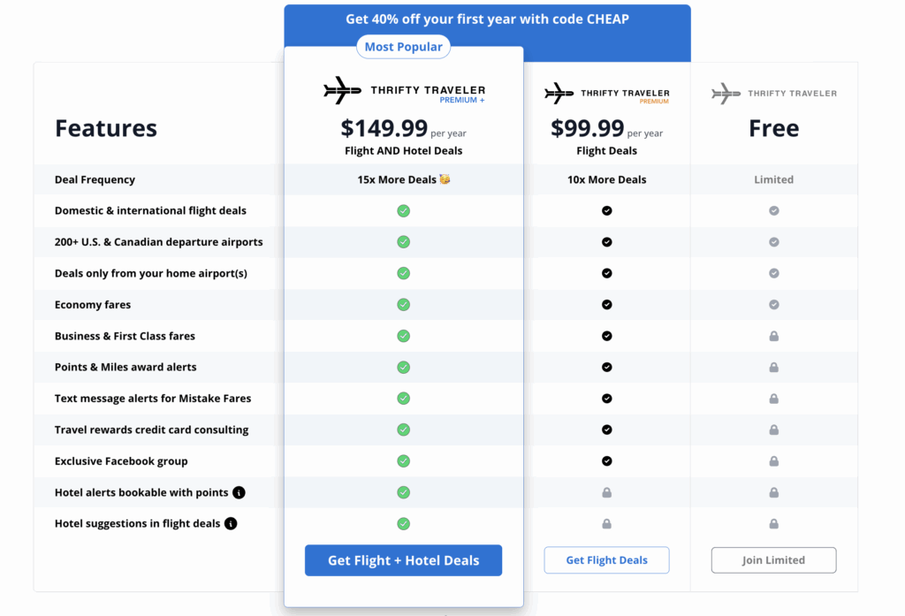Select the black checkmark for Premium Points & Miles award alerts
This screenshot has width=905, height=616.
coord(606,367)
